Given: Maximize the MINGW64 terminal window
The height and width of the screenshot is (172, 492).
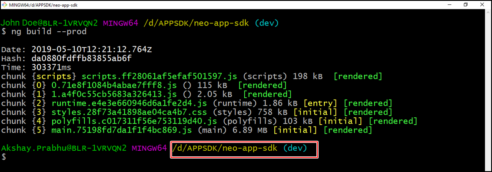Looking at the screenshot, I should point(465,5).
